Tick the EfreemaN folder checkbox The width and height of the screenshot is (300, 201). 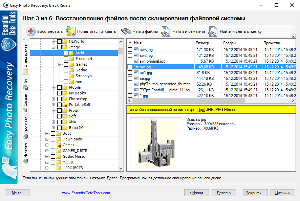[x=66, y=59]
